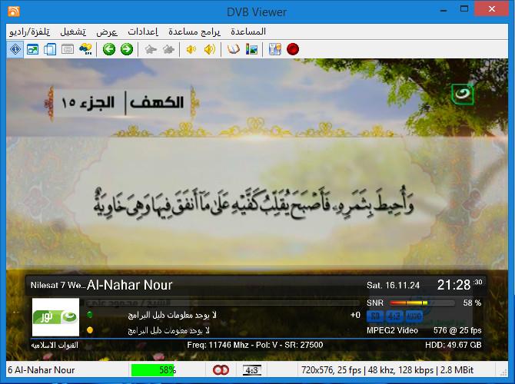515x384 pixels.
Task: Click the الجزء ١٥ part label on video
Action: click(x=88, y=103)
